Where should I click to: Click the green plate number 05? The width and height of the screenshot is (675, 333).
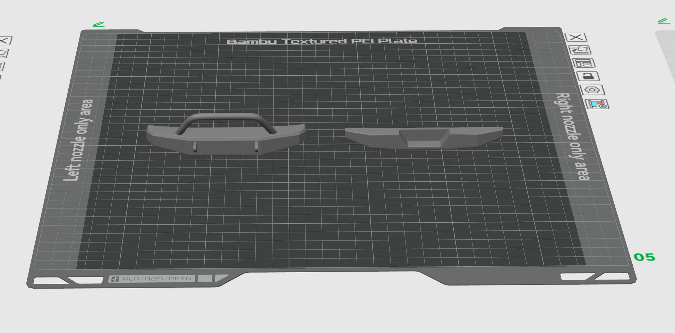tap(644, 257)
